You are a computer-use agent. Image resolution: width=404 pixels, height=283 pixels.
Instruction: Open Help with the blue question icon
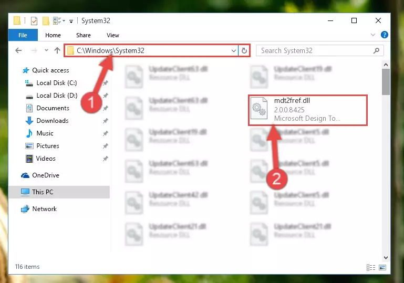coord(384,35)
